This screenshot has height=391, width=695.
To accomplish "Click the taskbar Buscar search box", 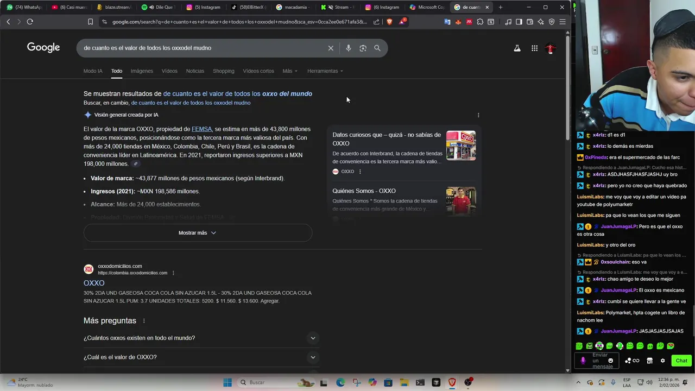I will (275, 382).
